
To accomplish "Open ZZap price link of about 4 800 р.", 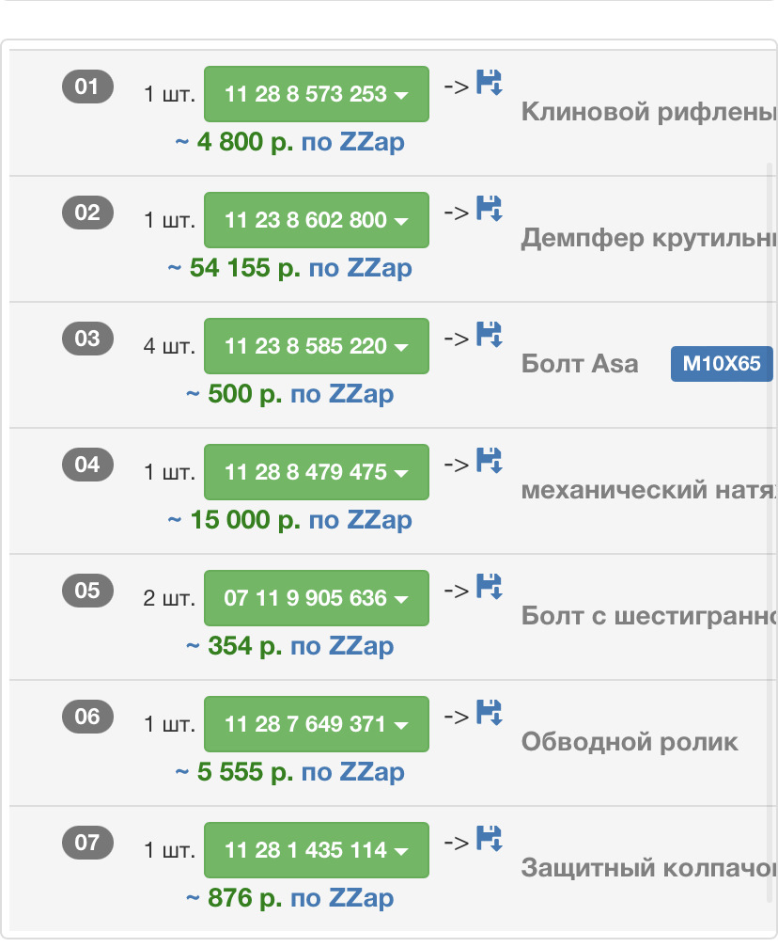I will click(290, 143).
